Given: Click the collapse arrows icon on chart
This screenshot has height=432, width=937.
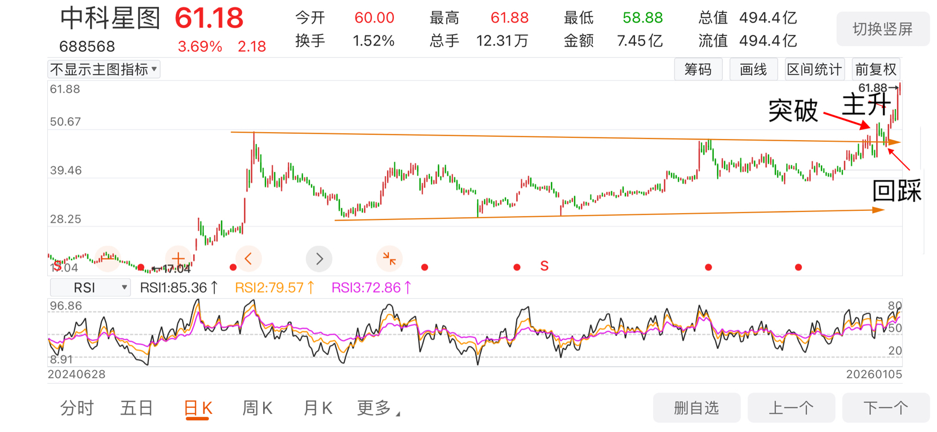Looking at the screenshot, I should [x=389, y=258].
